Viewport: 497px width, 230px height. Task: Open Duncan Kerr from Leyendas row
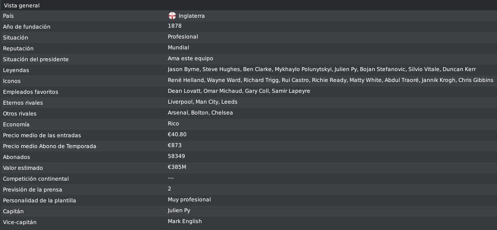(459, 70)
